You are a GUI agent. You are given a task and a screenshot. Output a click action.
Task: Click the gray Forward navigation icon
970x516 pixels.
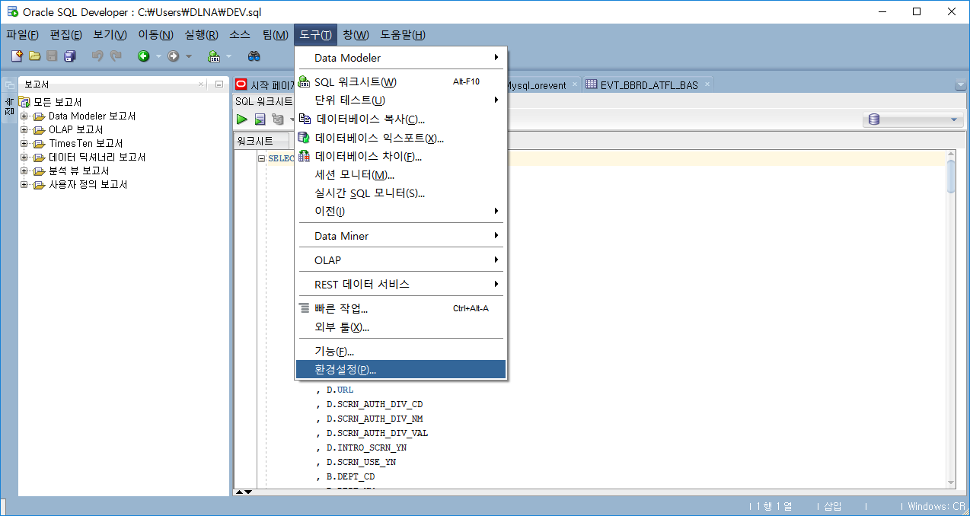pyautogui.click(x=174, y=56)
